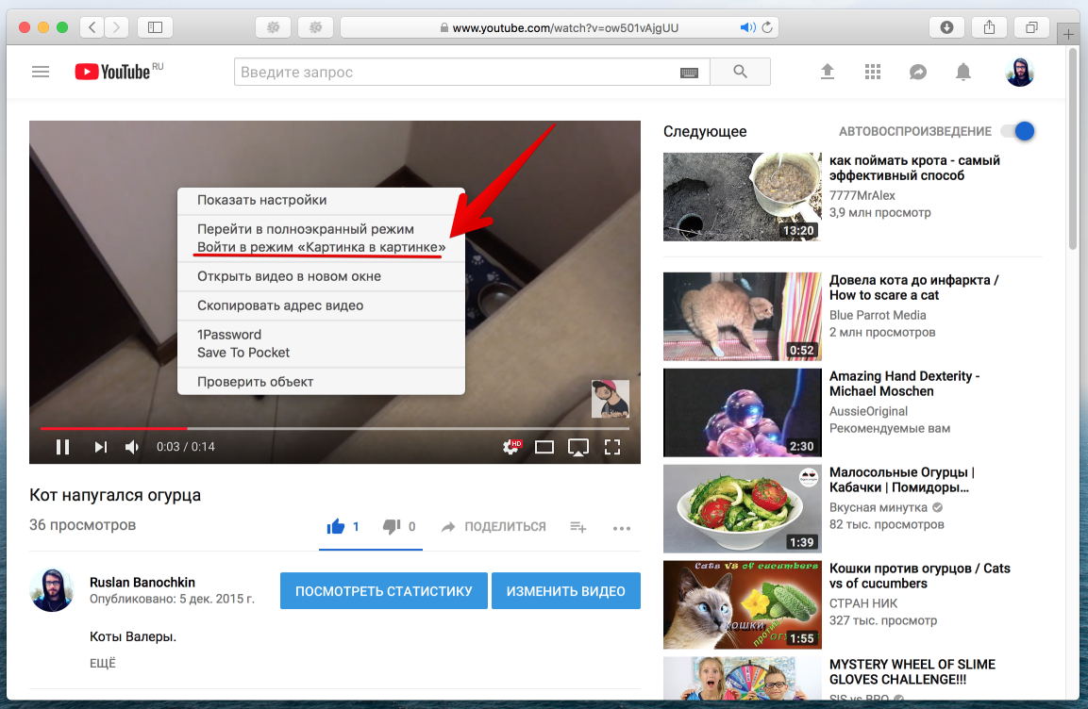Open 'MYSTERY WHEEL OF SLIME' video title
This screenshot has height=709, width=1088.
912,671
